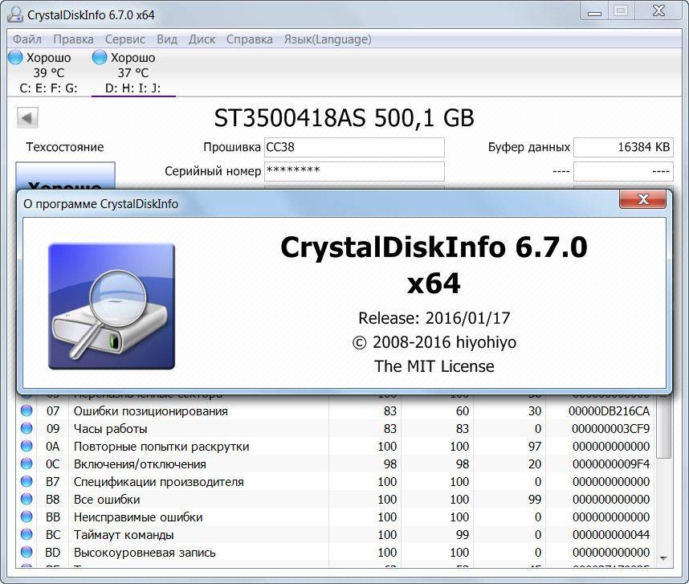
Task: Click threshold value 97 in the attribute list
Action: pos(534,446)
